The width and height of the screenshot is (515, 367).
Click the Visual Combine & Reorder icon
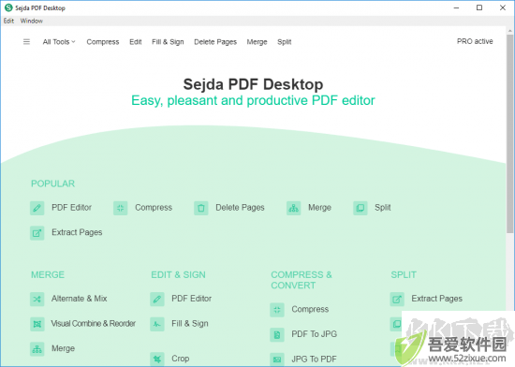37,324
